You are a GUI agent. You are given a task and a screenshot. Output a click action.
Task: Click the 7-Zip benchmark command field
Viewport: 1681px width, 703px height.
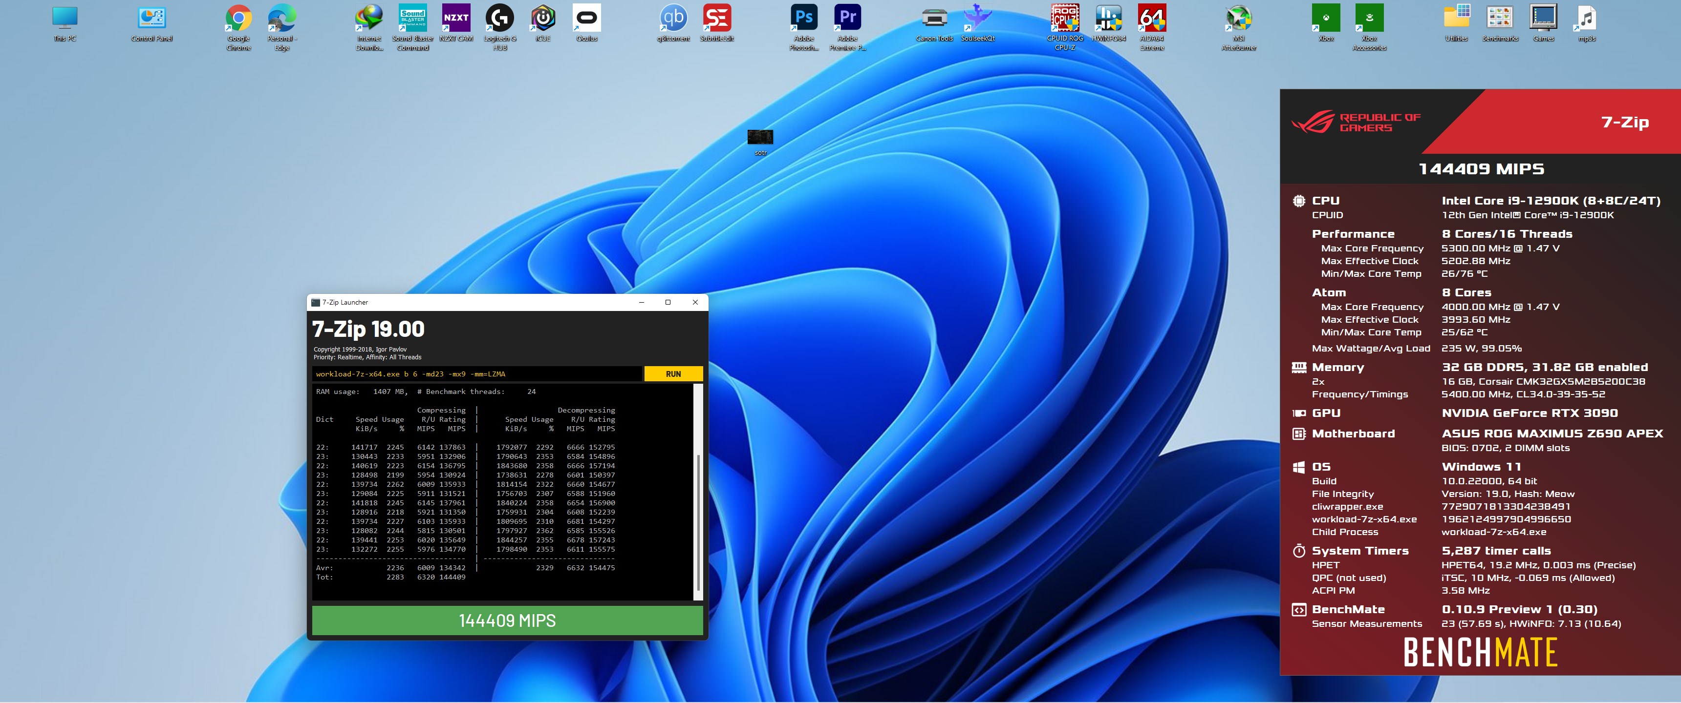pos(477,373)
